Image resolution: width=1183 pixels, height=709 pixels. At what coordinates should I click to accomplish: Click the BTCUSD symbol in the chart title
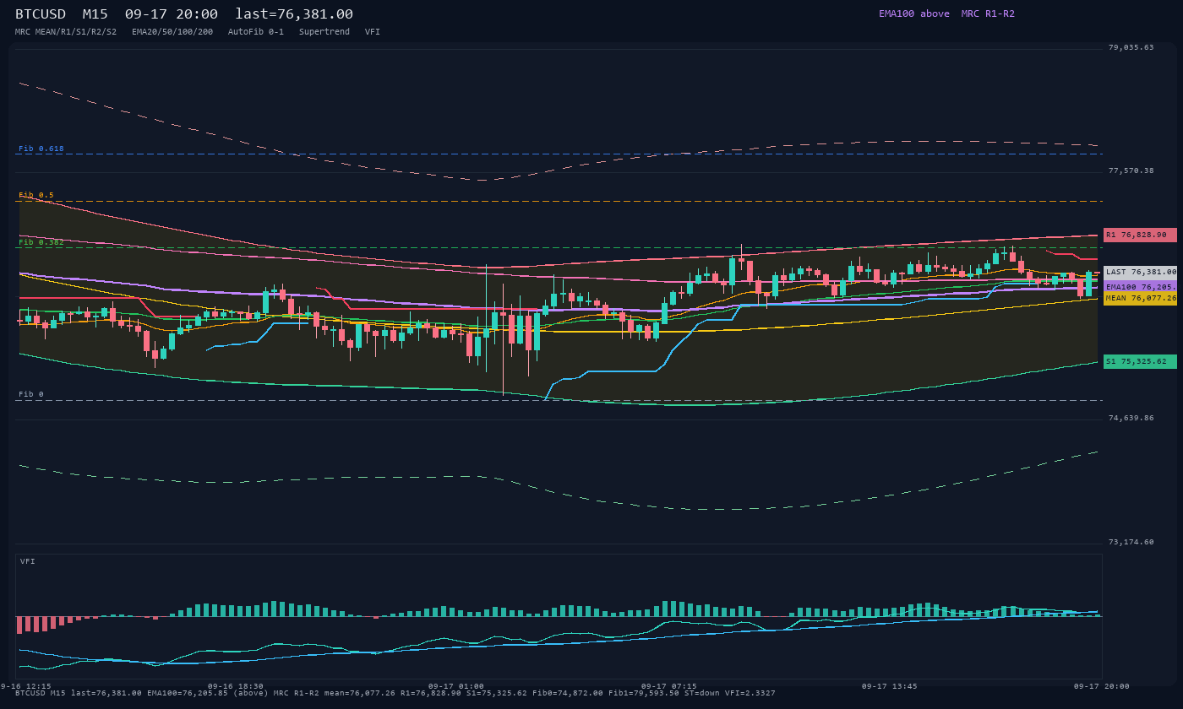tap(41, 14)
